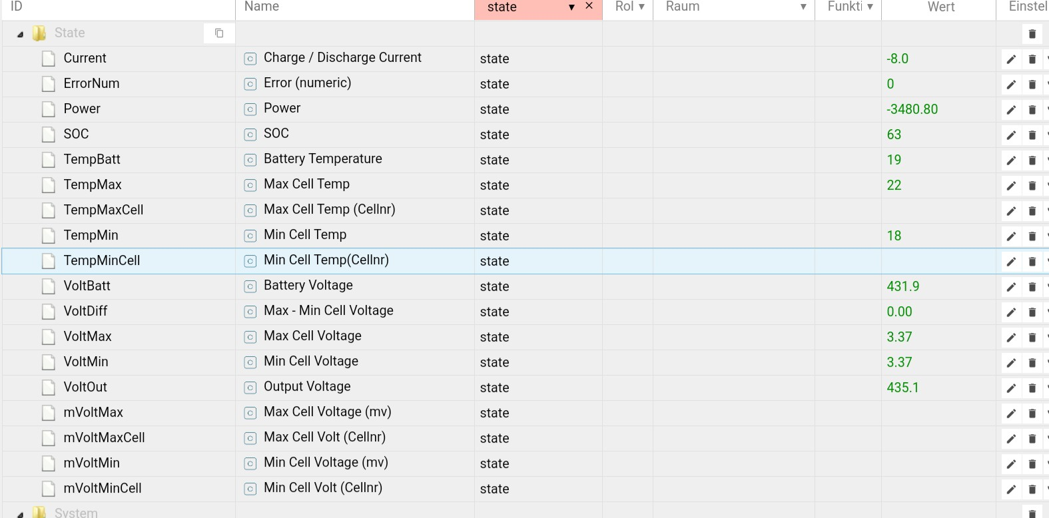Clear the 'state' type filter with the X
This screenshot has height=518, width=1049.
click(589, 6)
